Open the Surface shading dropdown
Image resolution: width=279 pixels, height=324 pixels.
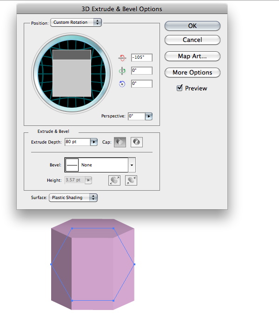(x=73, y=198)
